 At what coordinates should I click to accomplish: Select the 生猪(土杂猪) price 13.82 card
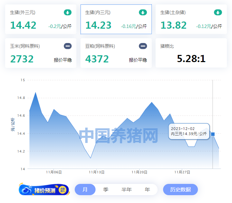pyautogui.click(x=191, y=19)
